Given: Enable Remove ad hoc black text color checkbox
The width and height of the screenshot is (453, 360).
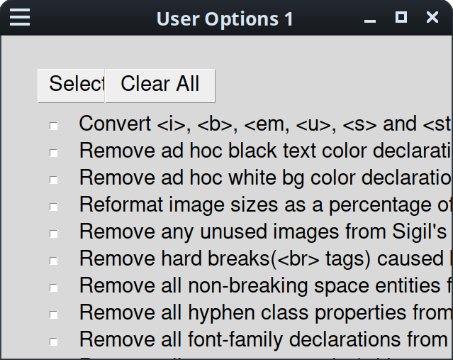Looking at the screenshot, I should coord(54,153).
